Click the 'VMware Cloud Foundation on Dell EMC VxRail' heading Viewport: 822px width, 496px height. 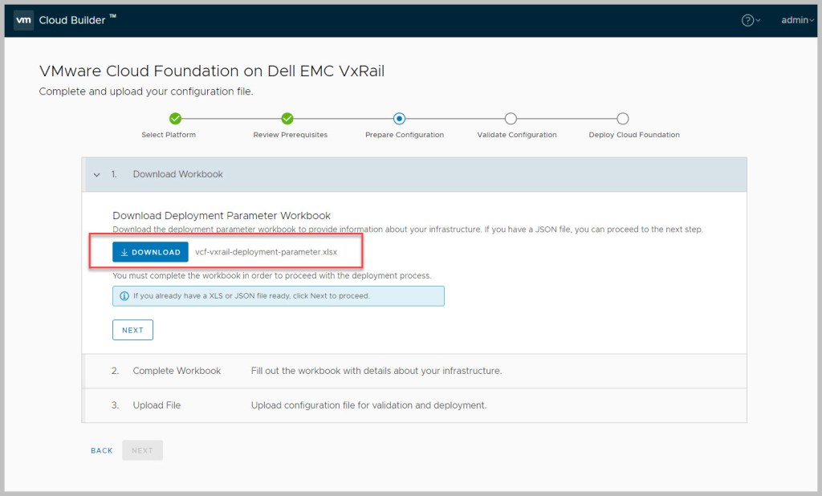click(212, 71)
